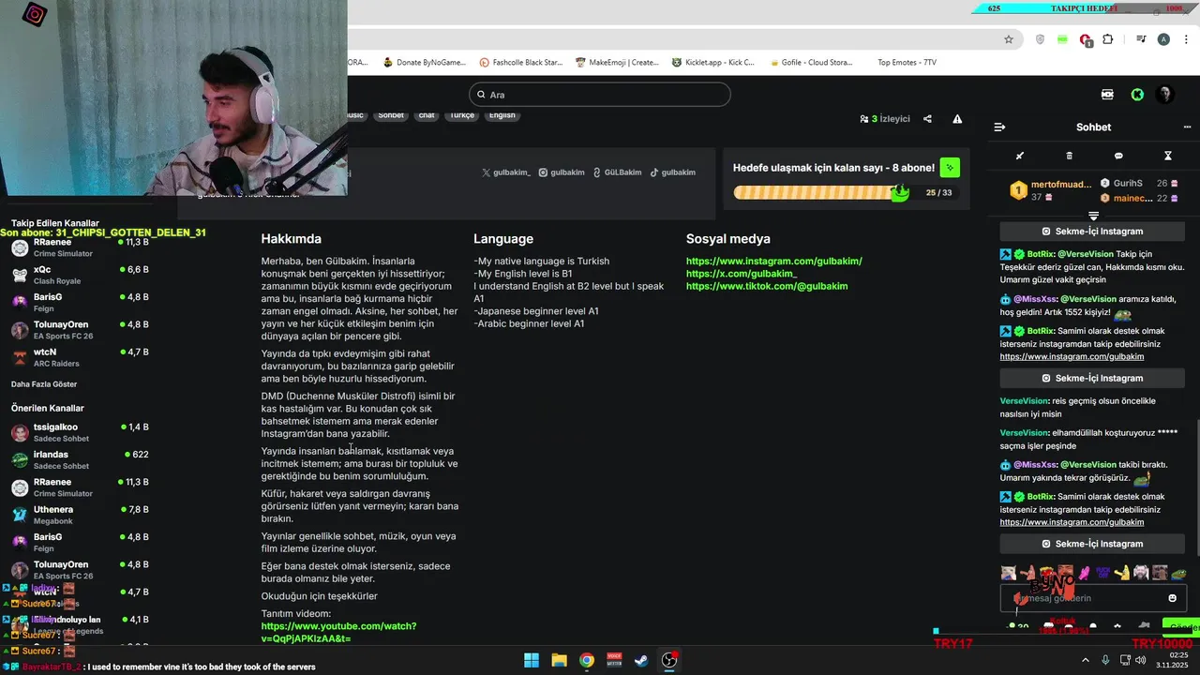Select the chat tag
The width and height of the screenshot is (1200, 675).
(x=427, y=115)
